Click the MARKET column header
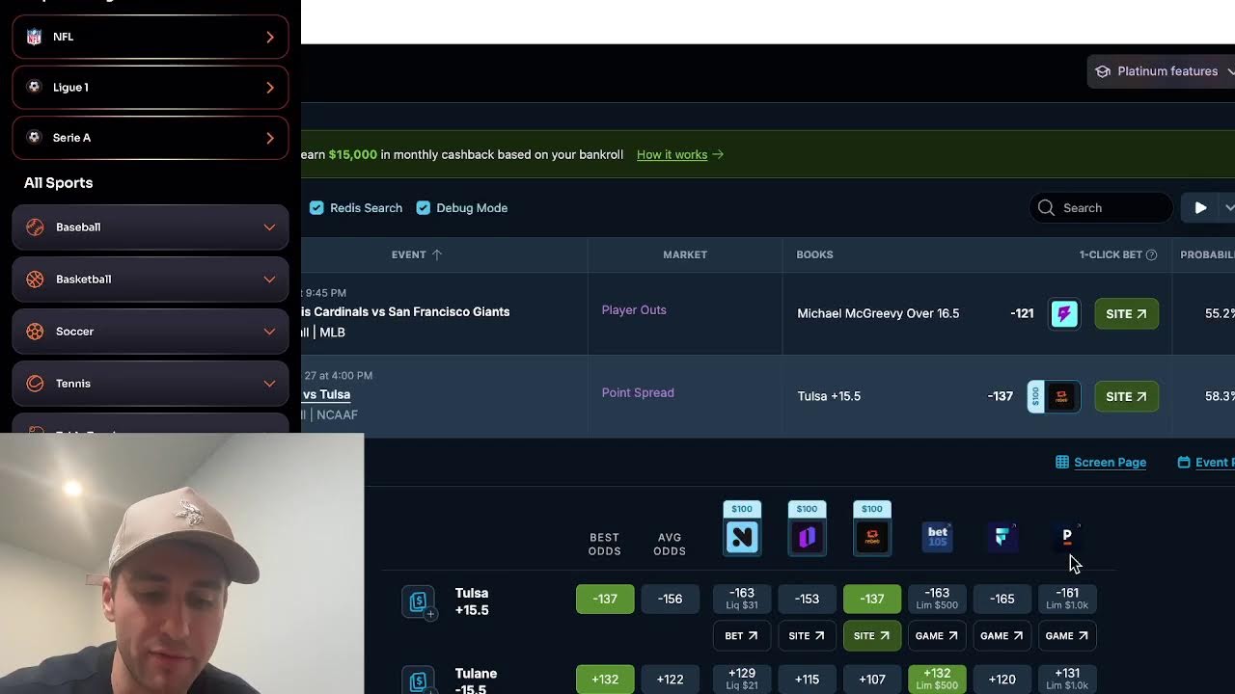This screenshot has height=694, width=1235. (x=685, y=254)
